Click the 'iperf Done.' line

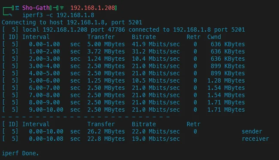point(20,153)
